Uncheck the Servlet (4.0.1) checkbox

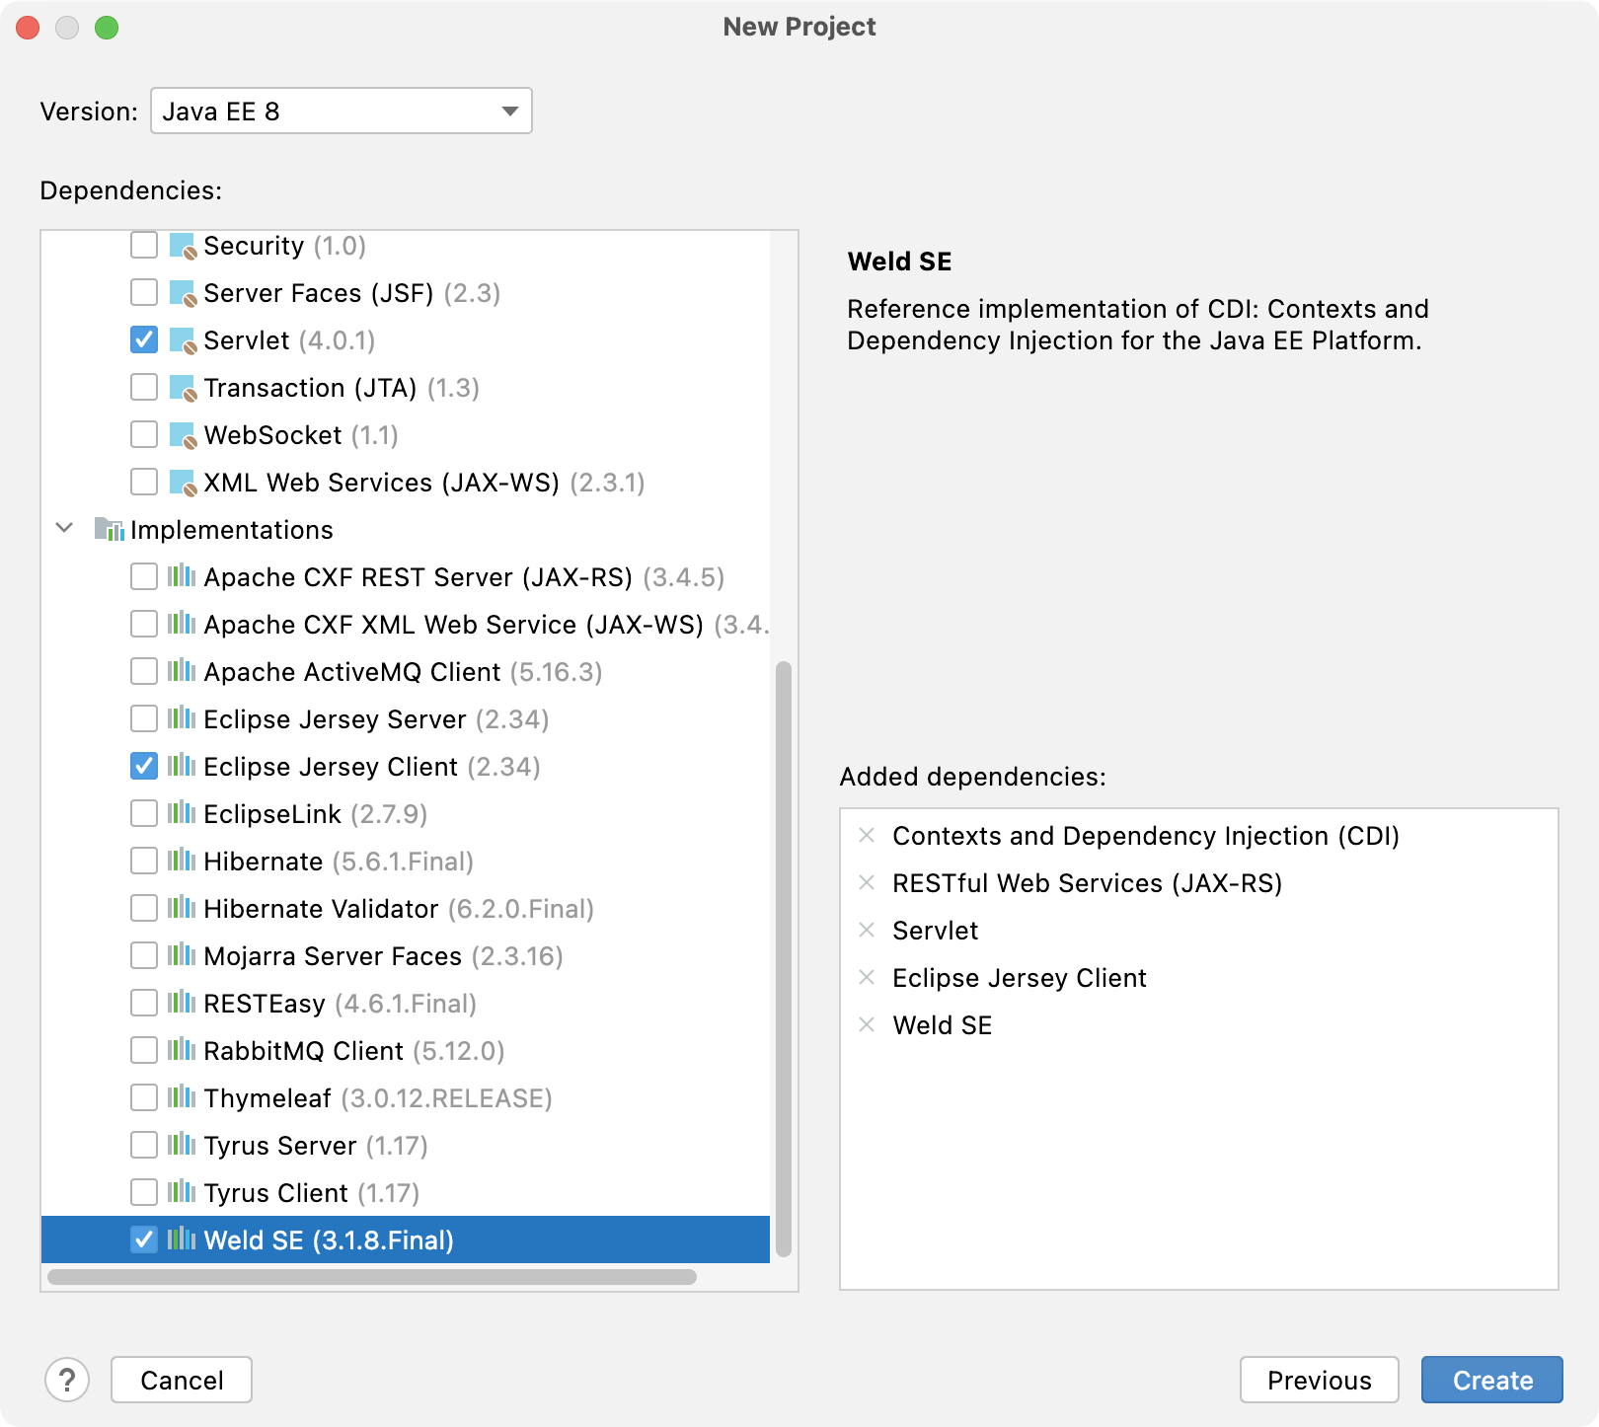point(144,339)
